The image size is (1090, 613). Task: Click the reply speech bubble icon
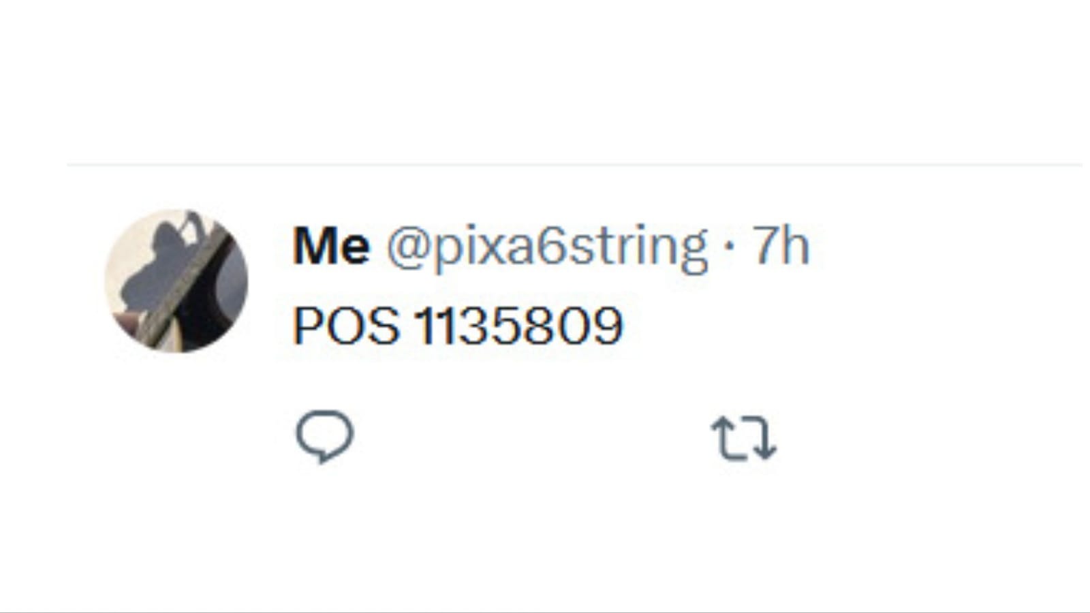click(325, 437)
